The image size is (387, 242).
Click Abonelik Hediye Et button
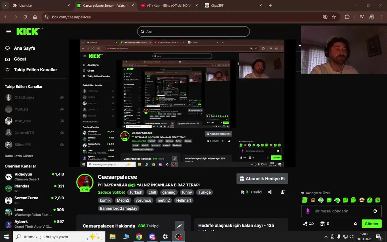[x=262, y=178]
